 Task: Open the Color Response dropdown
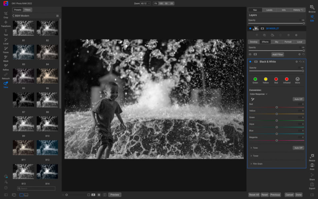(x=259, y=94)
